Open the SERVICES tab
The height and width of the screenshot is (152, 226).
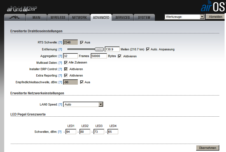point(122,18)
